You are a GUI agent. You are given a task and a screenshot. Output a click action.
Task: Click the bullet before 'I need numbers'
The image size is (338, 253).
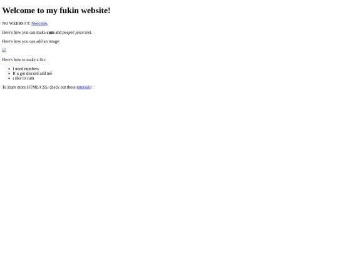pos(9,69)
